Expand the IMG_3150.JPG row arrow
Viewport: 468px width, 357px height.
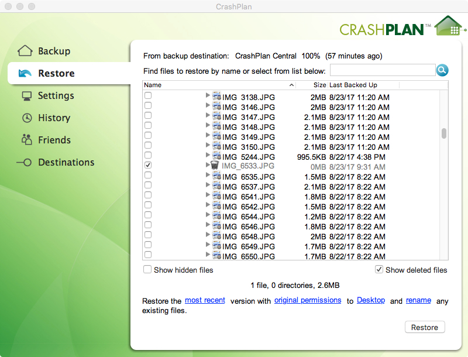tap(208, 145)
